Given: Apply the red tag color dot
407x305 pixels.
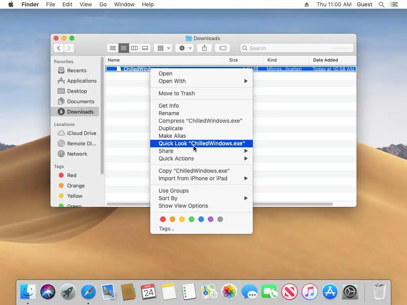Looking at the screenshot, I should (x=163, y=219).
